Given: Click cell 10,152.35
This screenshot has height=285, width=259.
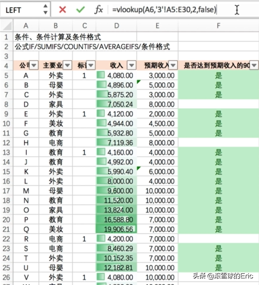Looking at the screenshot, I should pyautogui.click(x=116, y=258).
